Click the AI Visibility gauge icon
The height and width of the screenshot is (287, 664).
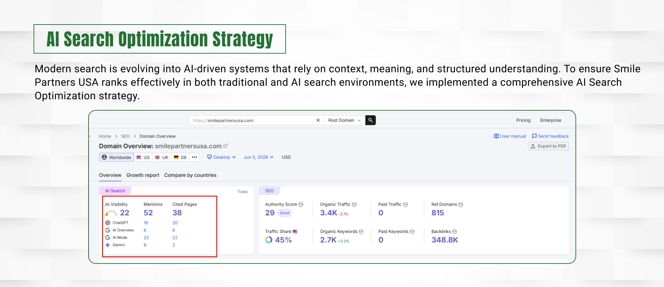(111, 213)
